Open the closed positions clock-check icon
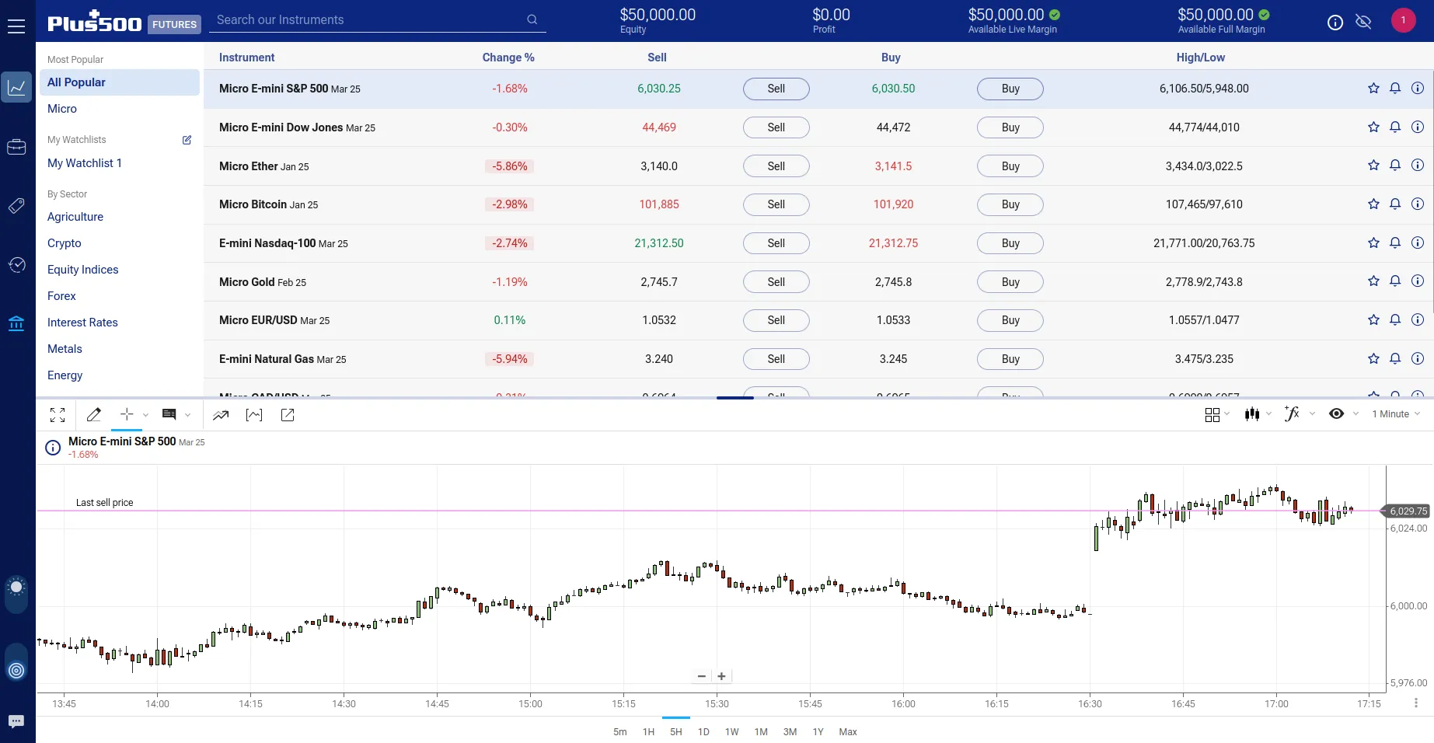This screenshot has width=1434, height=743. (16, 265)
